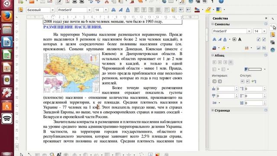
Task: Click the toolbar Background Color icon
Action: [x=219, y=10]
